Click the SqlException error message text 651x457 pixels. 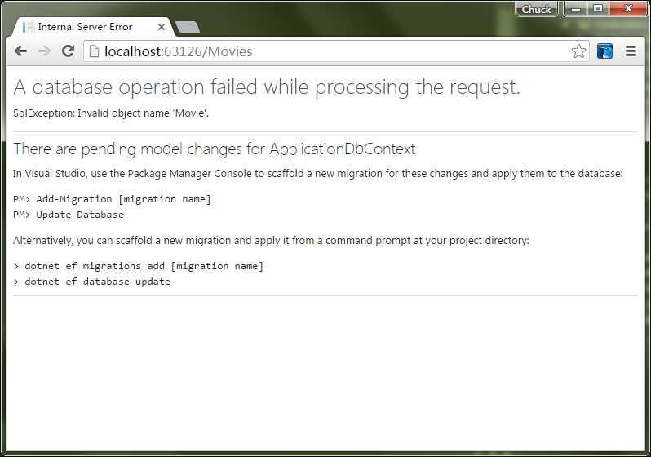click(x=111, y=113)
